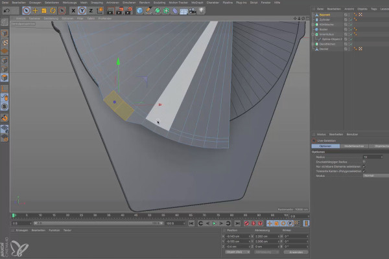The height and width of the screenshot is (259, 389).
Task: Switch to Model mode in left toolbar
Action: pyautogui.click(x=5, y=34)
